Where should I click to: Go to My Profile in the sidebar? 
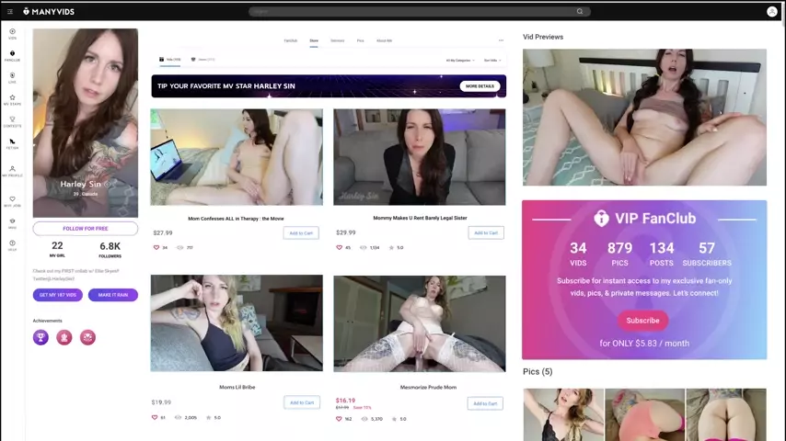[12, 171]
